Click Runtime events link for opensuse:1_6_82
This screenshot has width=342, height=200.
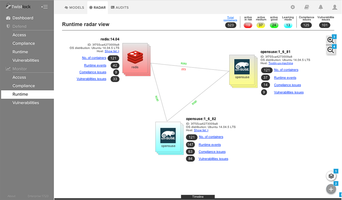click(x=210, y=145)
